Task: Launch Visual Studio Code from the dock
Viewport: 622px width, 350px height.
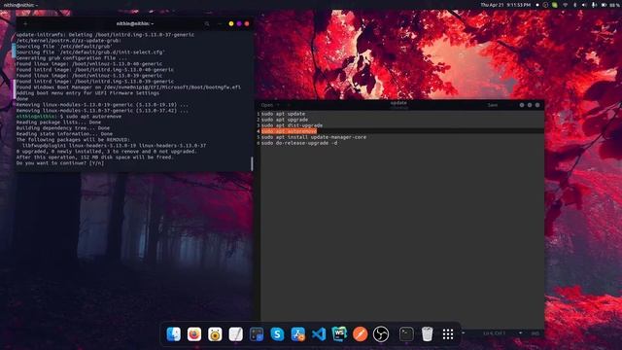Action: pyautogui.click(x=319, y=334)
